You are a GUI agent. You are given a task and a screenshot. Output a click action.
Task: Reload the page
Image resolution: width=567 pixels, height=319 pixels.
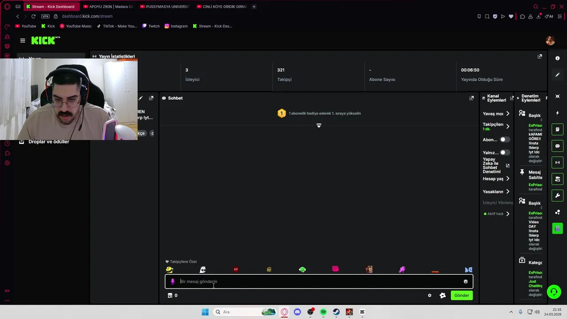click(x=33, y=16)
